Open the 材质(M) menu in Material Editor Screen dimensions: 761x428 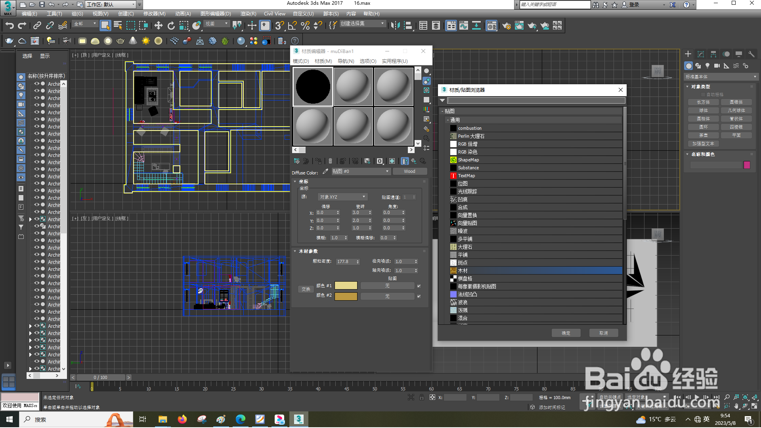coord(323,61)
